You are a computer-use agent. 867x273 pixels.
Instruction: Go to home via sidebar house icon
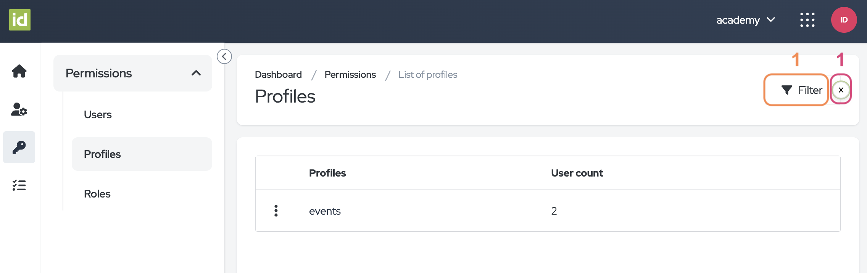(x=19, y=71)
